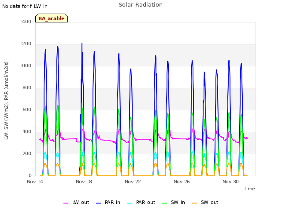Click the magenta LW_out legend swatch

coord(66,203)
